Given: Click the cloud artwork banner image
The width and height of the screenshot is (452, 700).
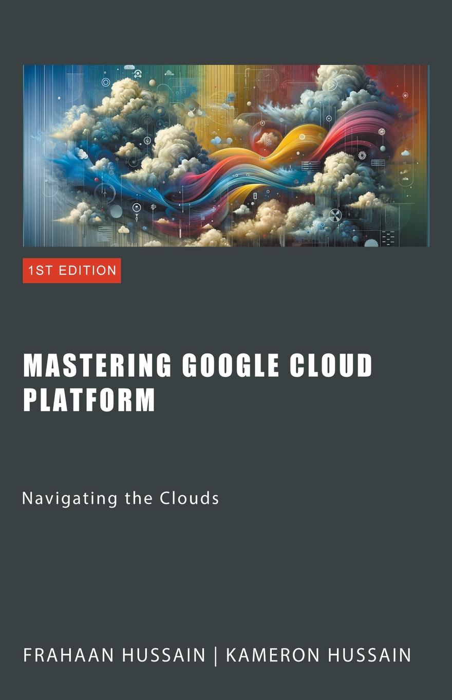Looking at the screenshot, I should pos(226,155).
